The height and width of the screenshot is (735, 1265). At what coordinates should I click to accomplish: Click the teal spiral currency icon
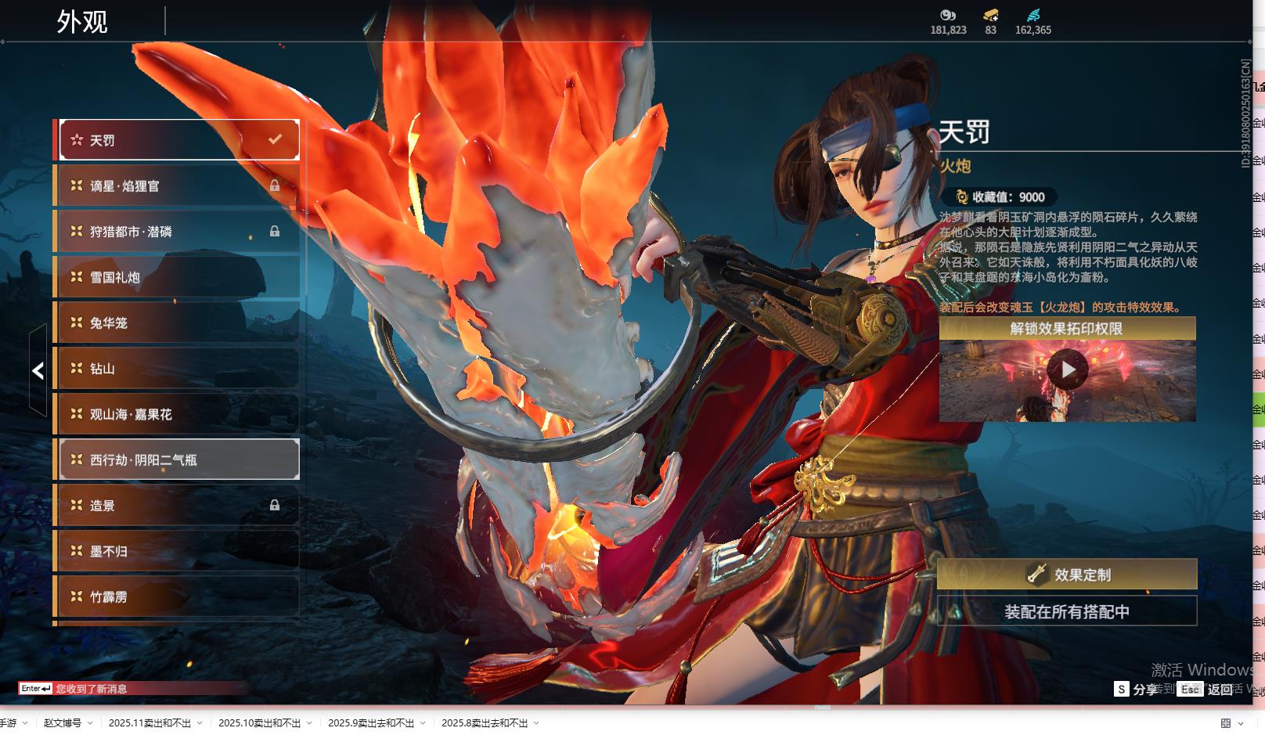point(1033,15)
